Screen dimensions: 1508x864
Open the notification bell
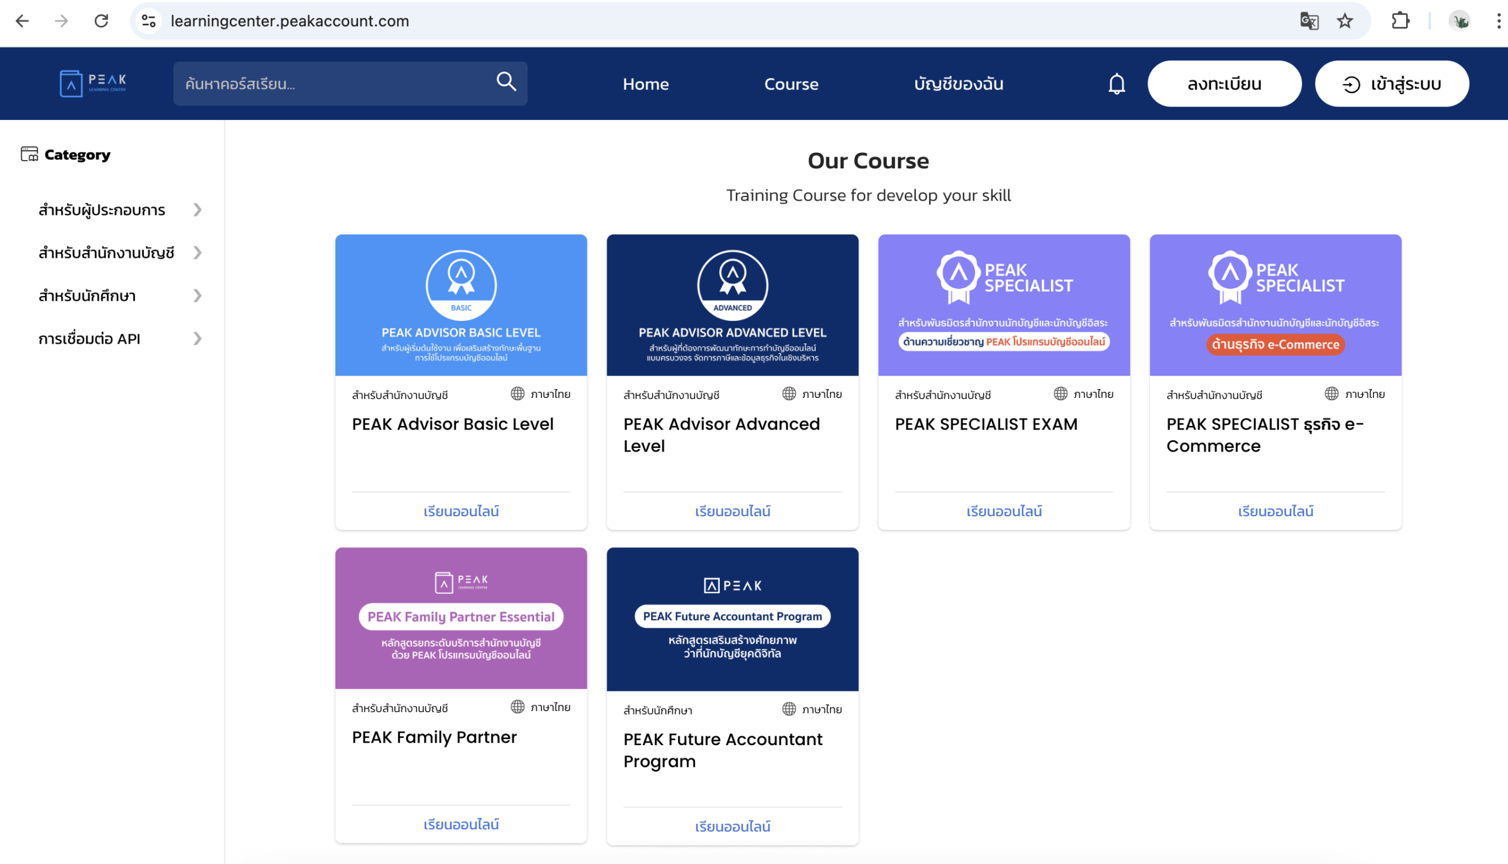tap(1117, 84)
